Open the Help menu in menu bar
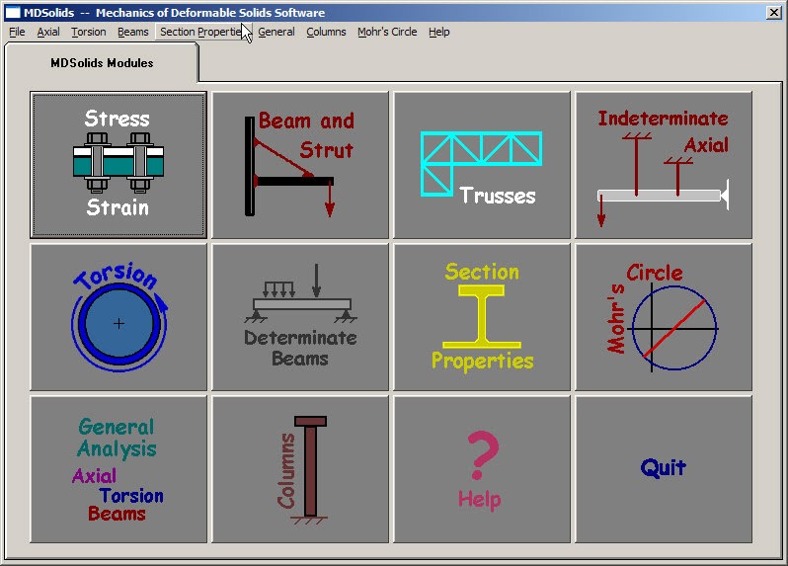Viewport: 788px width, 566px height. point(438,32)
